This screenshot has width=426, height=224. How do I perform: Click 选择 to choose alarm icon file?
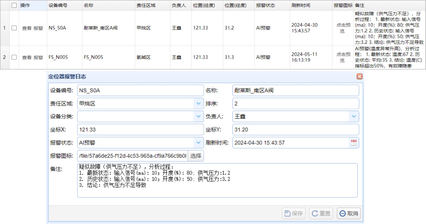point(196,156)
